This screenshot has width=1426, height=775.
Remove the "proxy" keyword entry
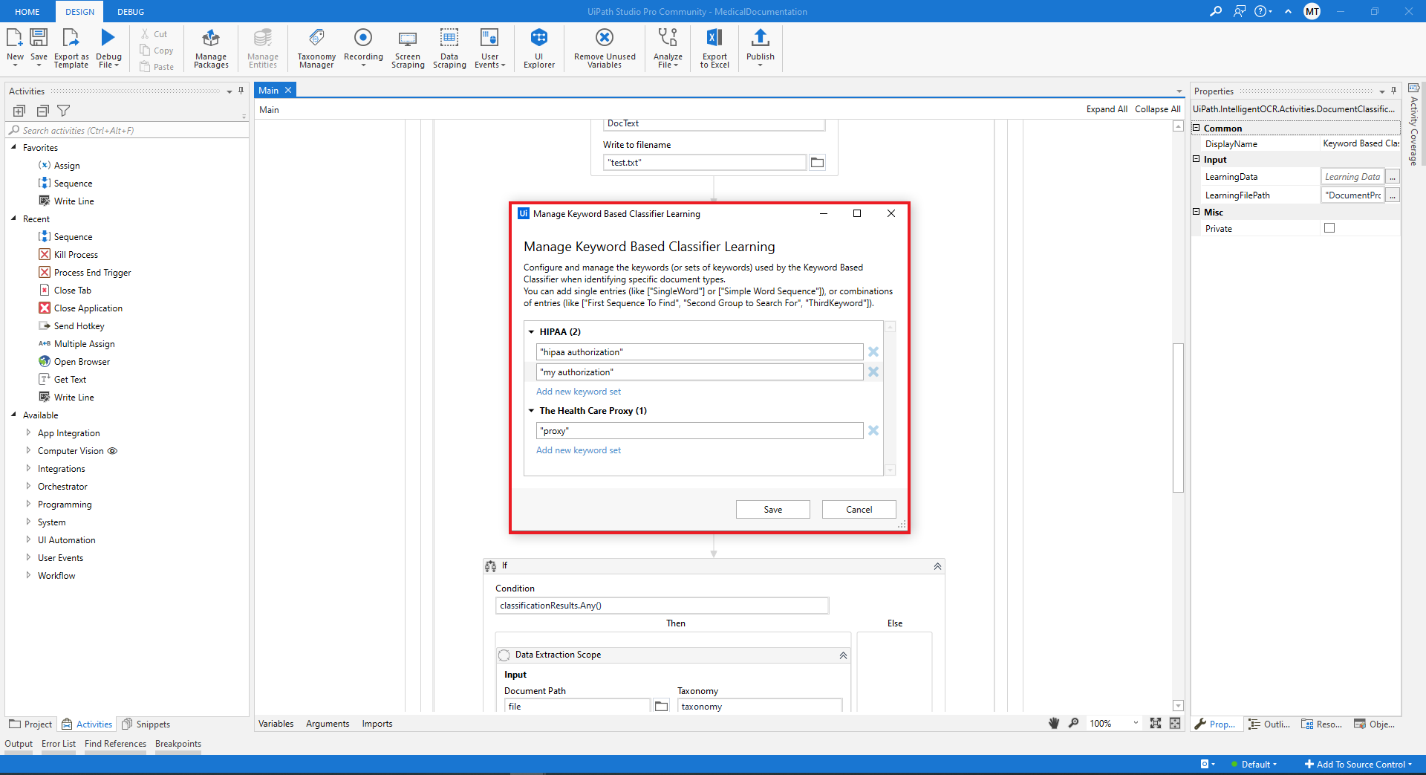[x=873, y=430]
